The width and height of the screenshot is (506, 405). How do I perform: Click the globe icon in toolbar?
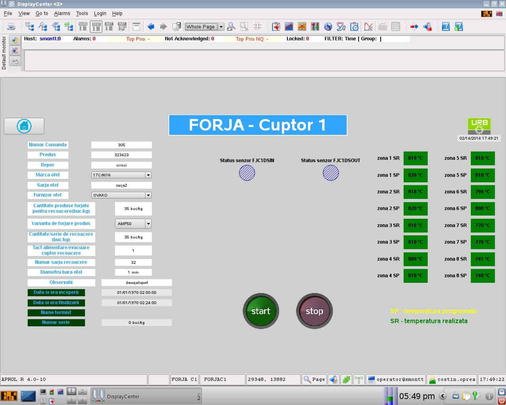(x=328, y=26)
